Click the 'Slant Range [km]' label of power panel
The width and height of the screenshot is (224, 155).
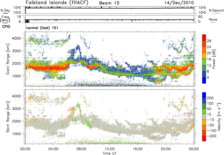(x=8, y=59)
